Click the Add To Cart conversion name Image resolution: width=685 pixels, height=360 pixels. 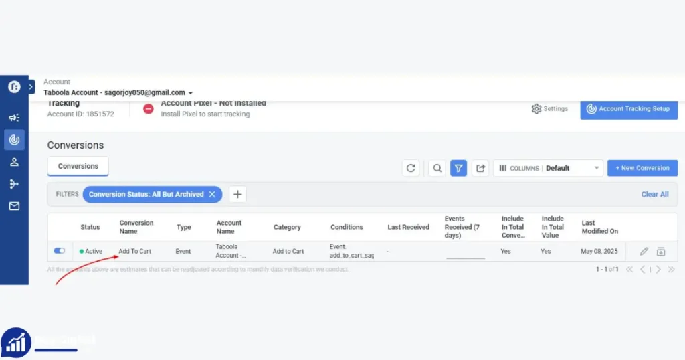(x=135, y=251)
